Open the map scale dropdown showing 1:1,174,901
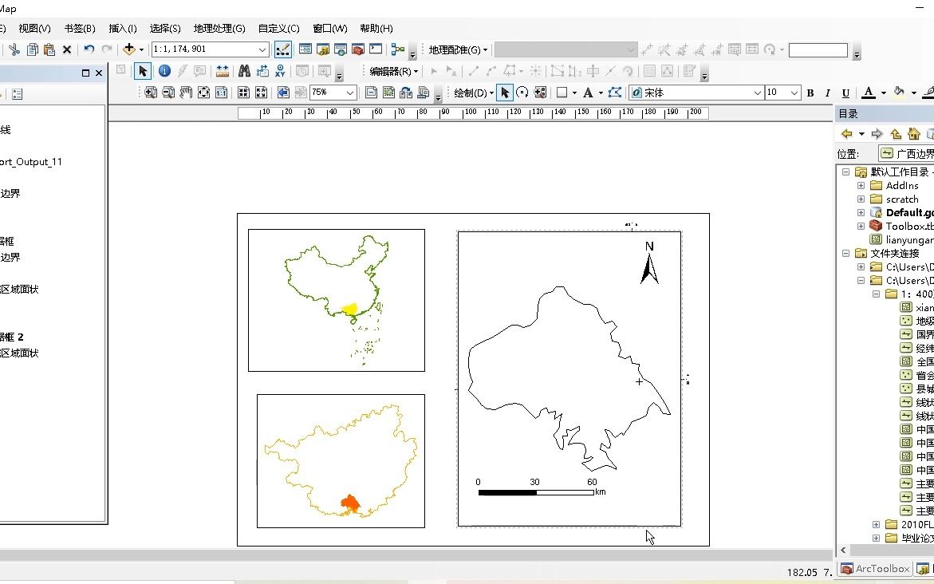 262,49
